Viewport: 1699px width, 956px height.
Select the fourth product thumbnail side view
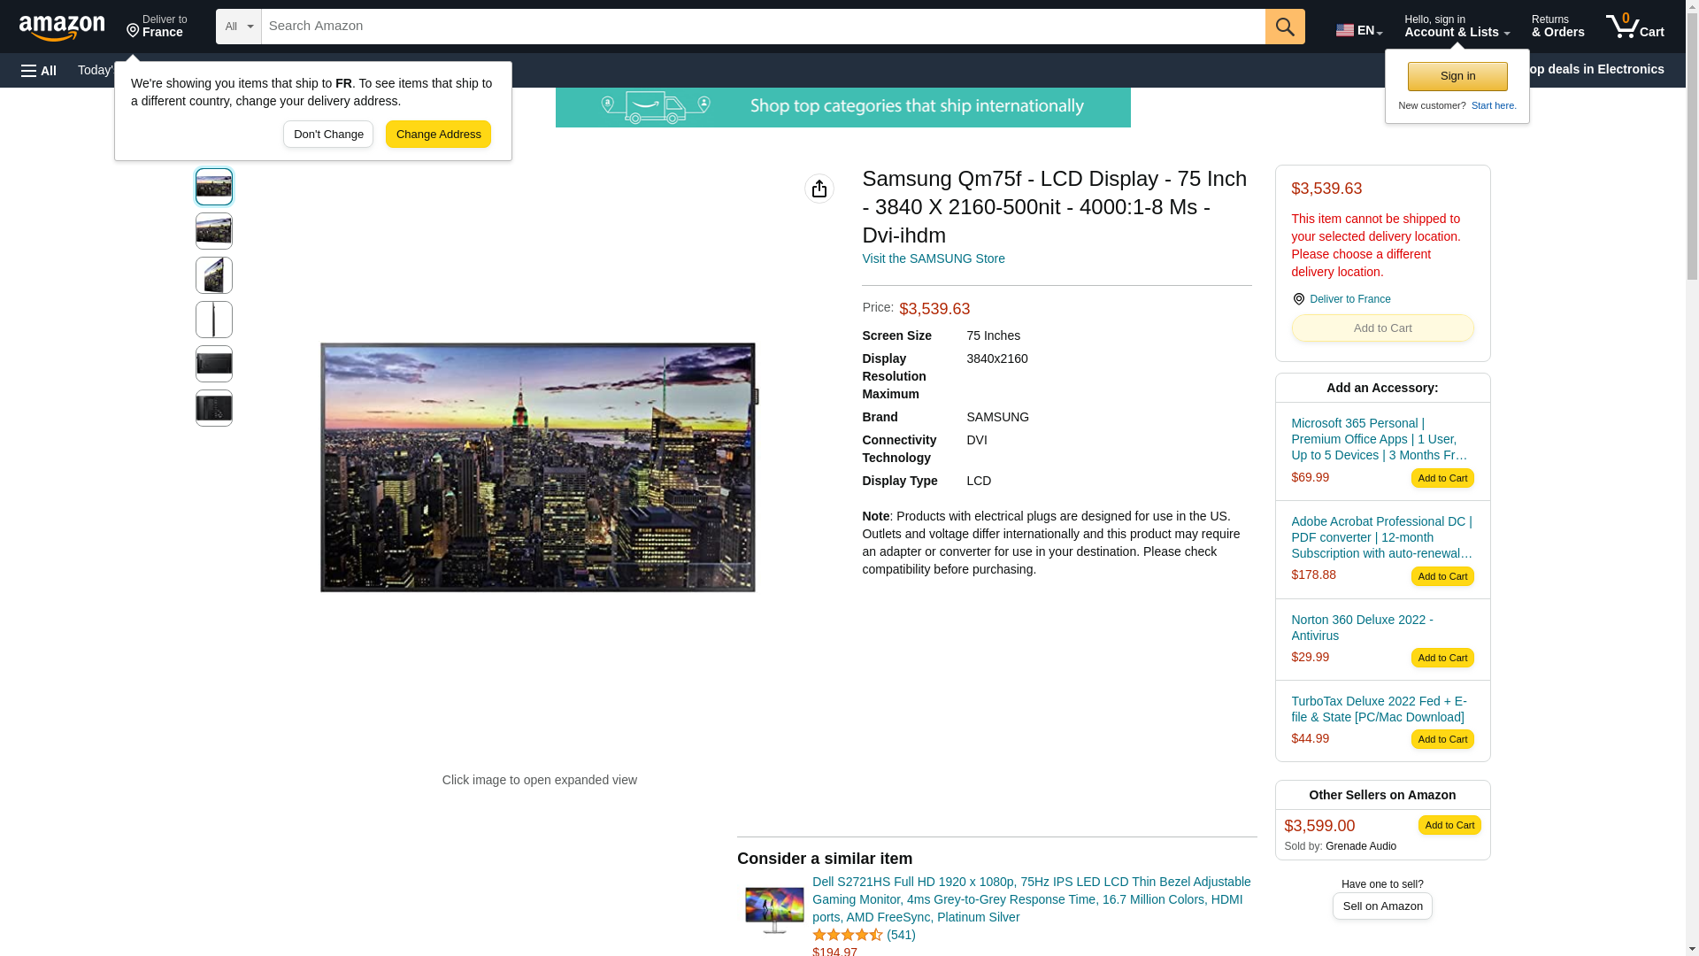pyautogui.click(x=213, y=320)
